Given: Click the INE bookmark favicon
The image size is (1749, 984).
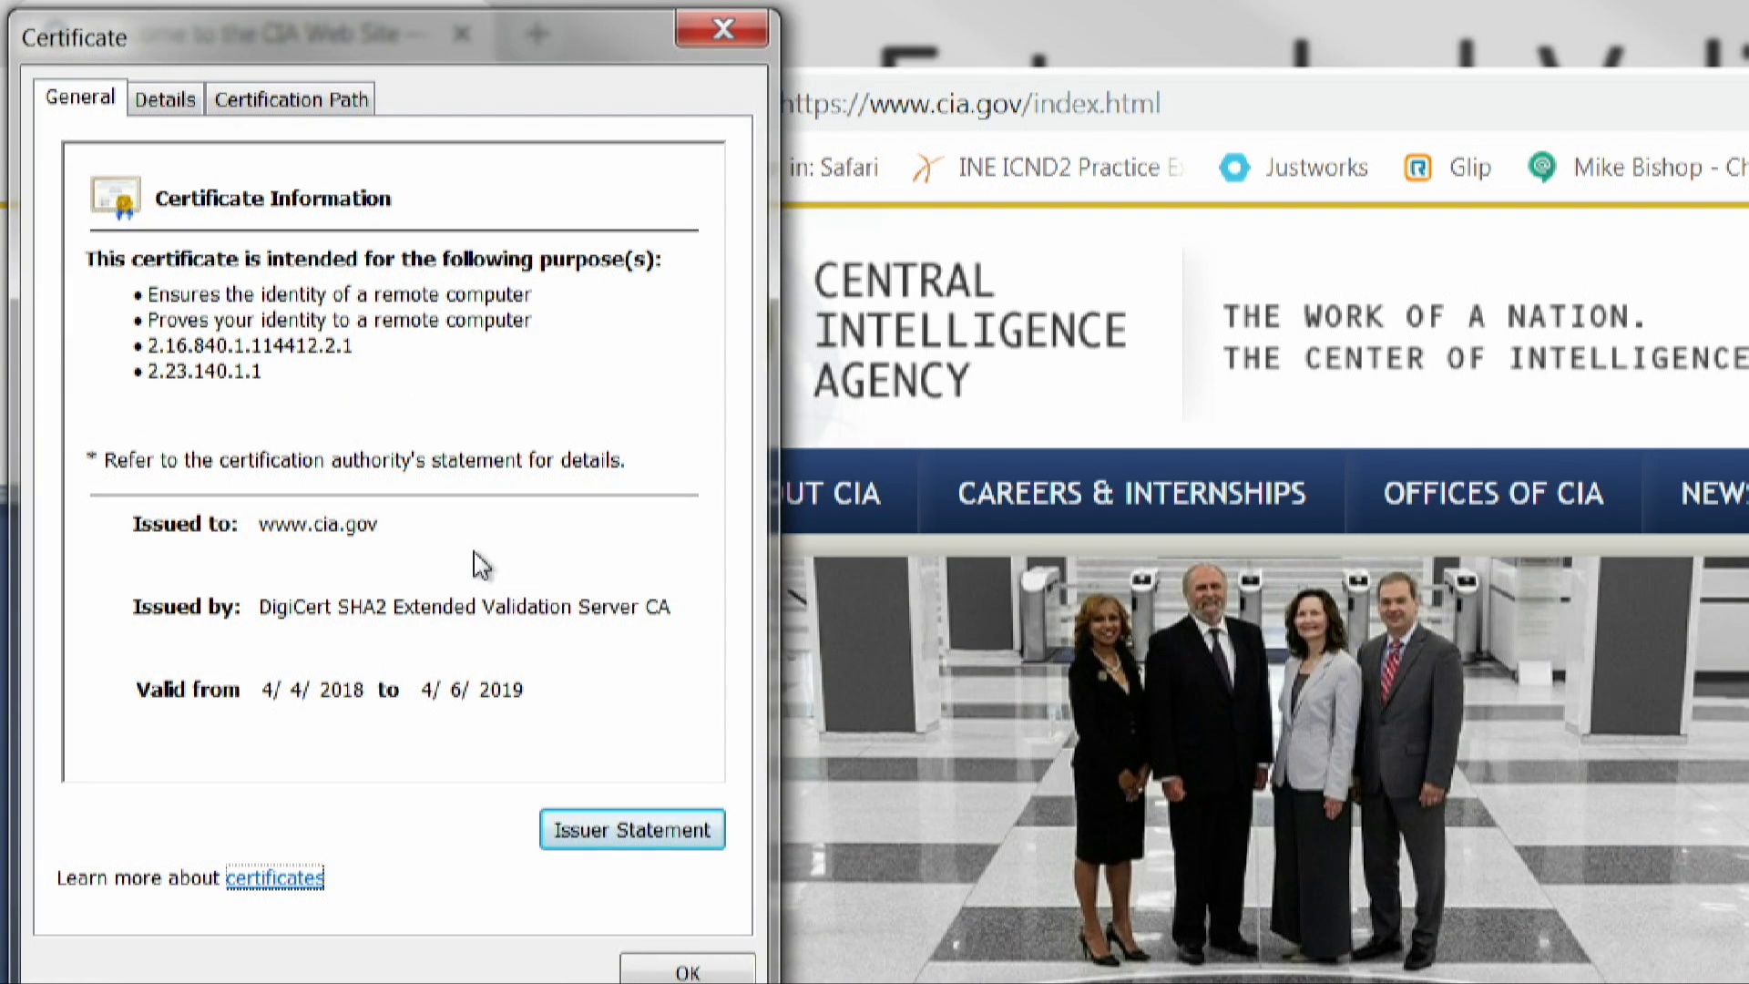Looking at the screenshot, I should [926, 168].
